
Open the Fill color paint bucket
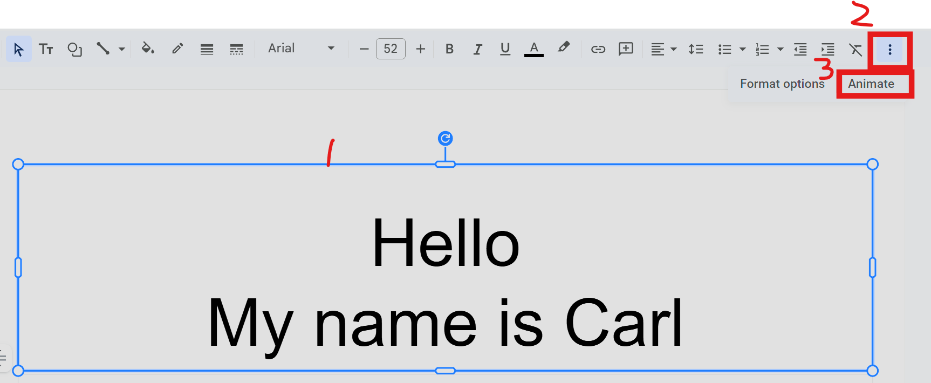click(x=147, y=49)
